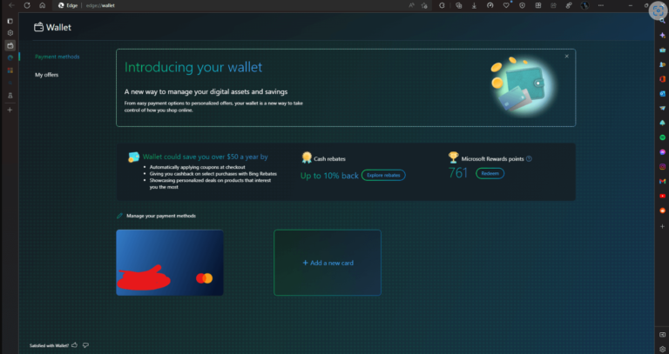The image size is (669, 354).
Task: Open Office app in the Edge sidebar
Action: click(x=663, y=80)
